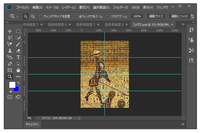Click the 画面サイズ button
Viewport: 201px width, 133px height.
coord(156,16)
